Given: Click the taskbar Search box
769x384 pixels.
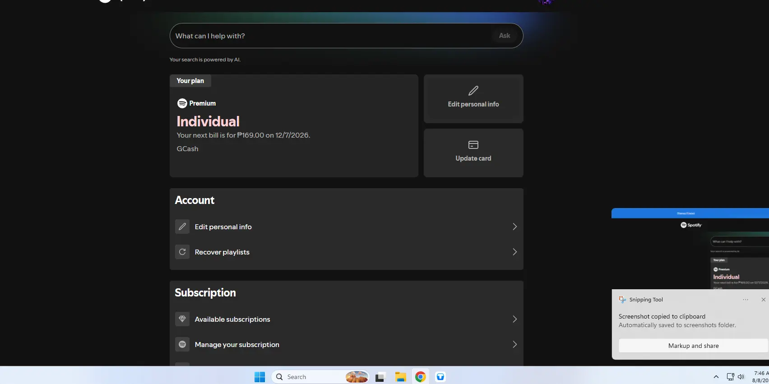Looking at the screenshot, I should click(320, 377).
